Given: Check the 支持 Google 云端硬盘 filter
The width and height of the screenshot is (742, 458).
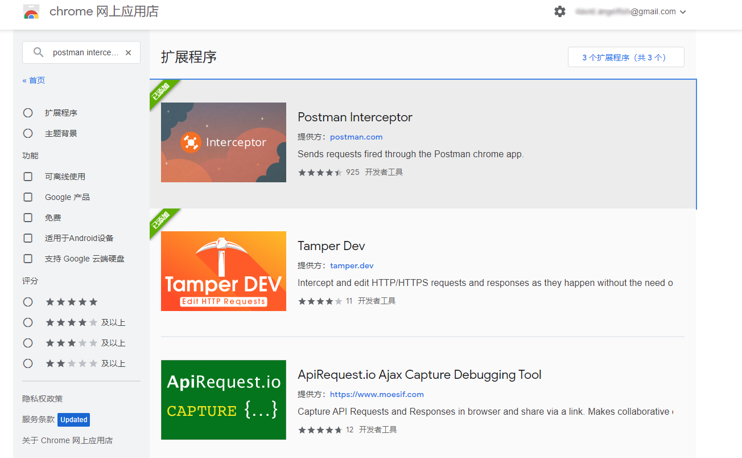Looking at the screenshot, I should click(28, 258).
